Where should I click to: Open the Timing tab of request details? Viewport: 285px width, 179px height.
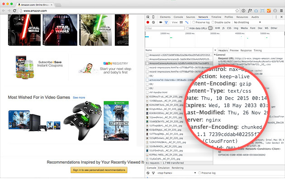257,50
